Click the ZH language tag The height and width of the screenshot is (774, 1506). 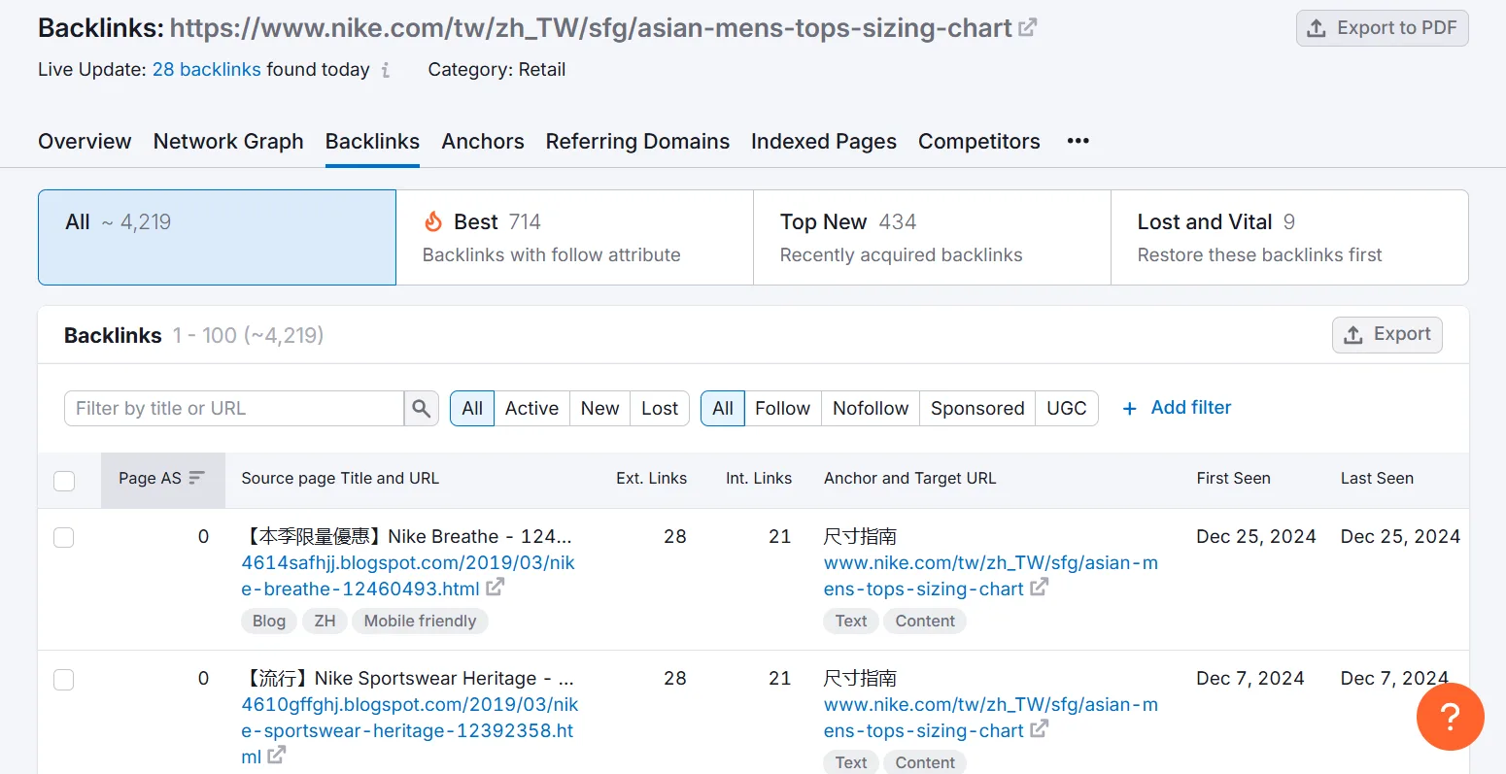[x=325, y=622]
